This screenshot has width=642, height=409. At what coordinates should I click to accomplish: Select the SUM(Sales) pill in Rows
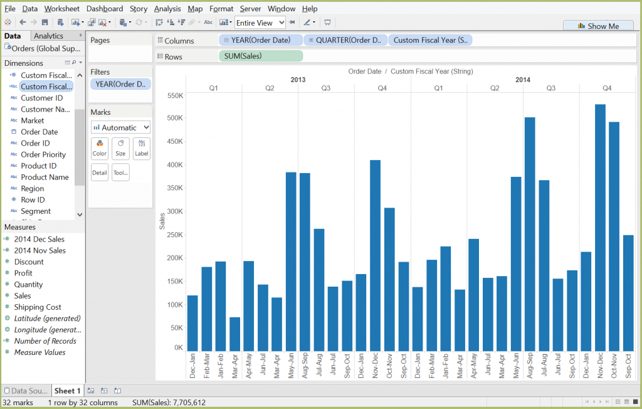(261, 56)
